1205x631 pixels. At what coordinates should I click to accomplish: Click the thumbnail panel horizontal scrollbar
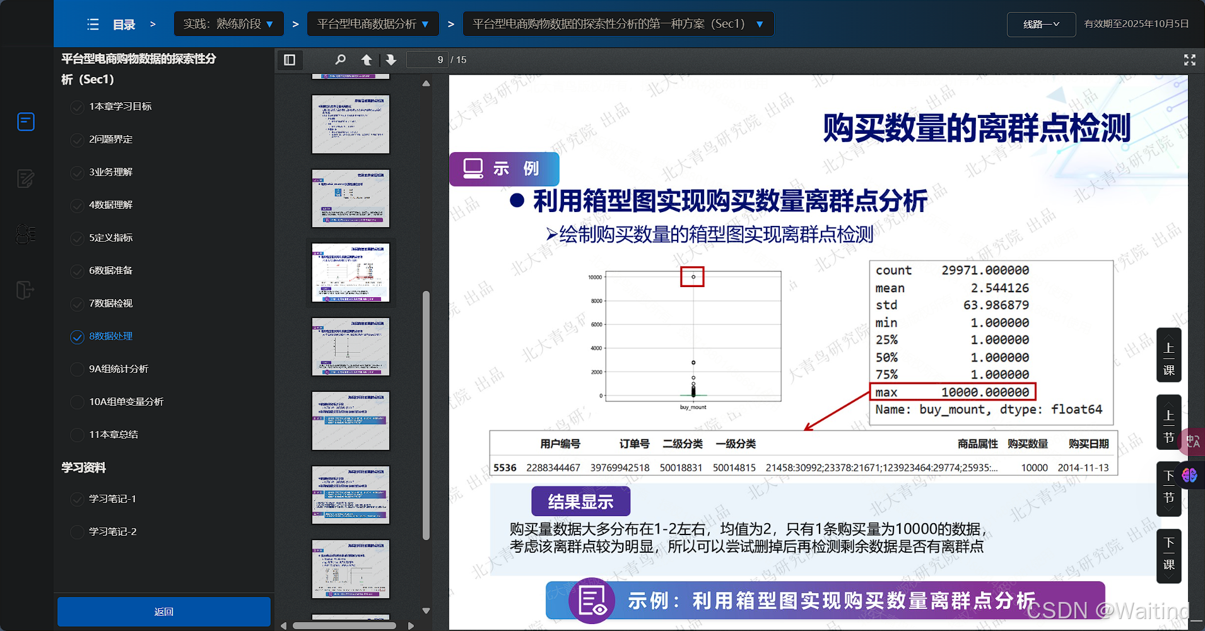pos(344,625)
